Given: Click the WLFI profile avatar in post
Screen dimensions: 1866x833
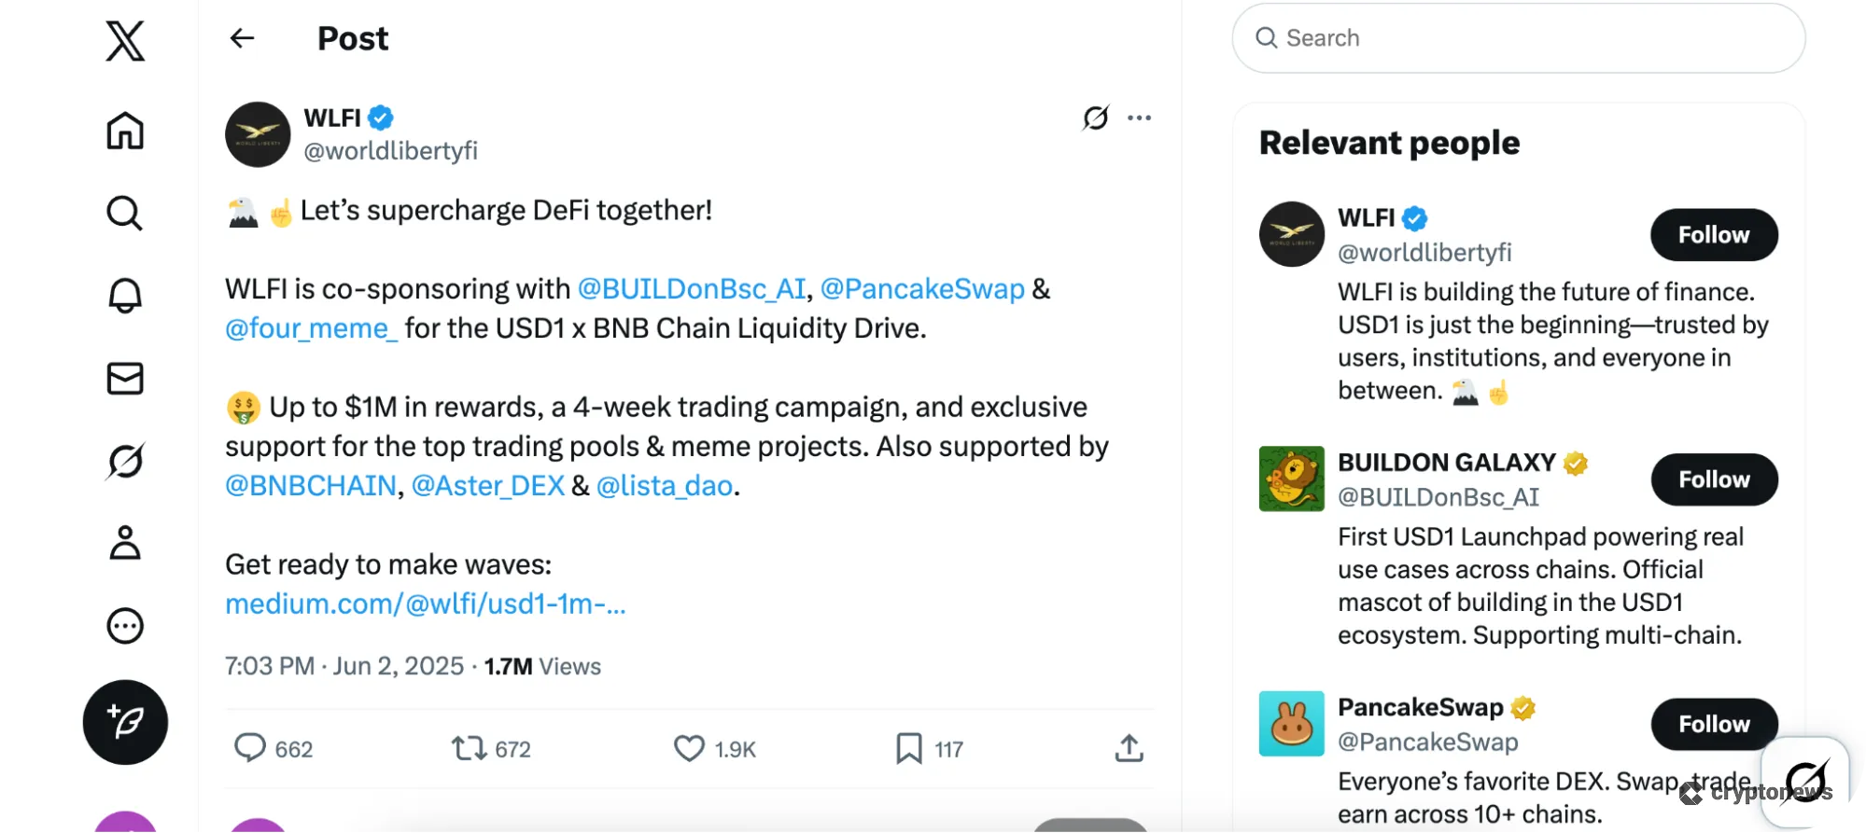Looking at the screenshot, I should [258, 134].
